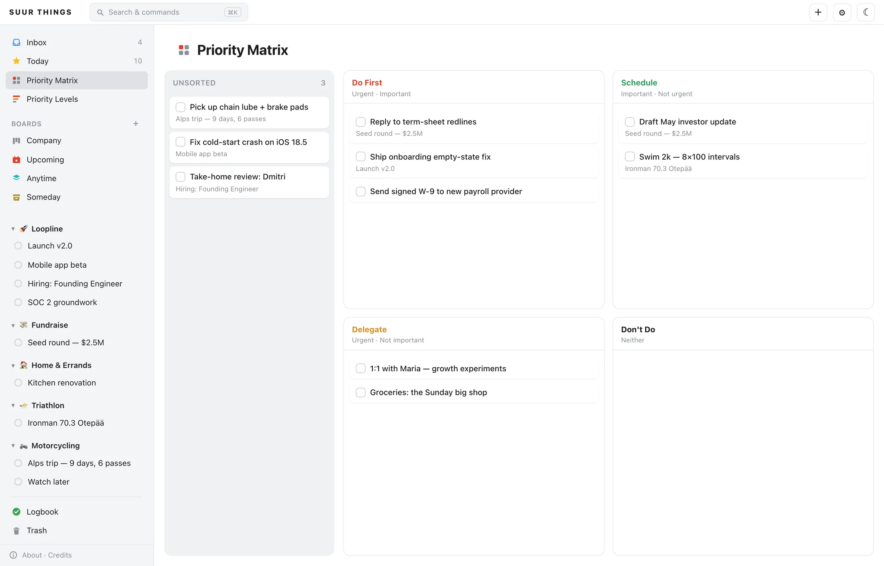
Task: Collapse the Motorcycling area
Action: 13,446
